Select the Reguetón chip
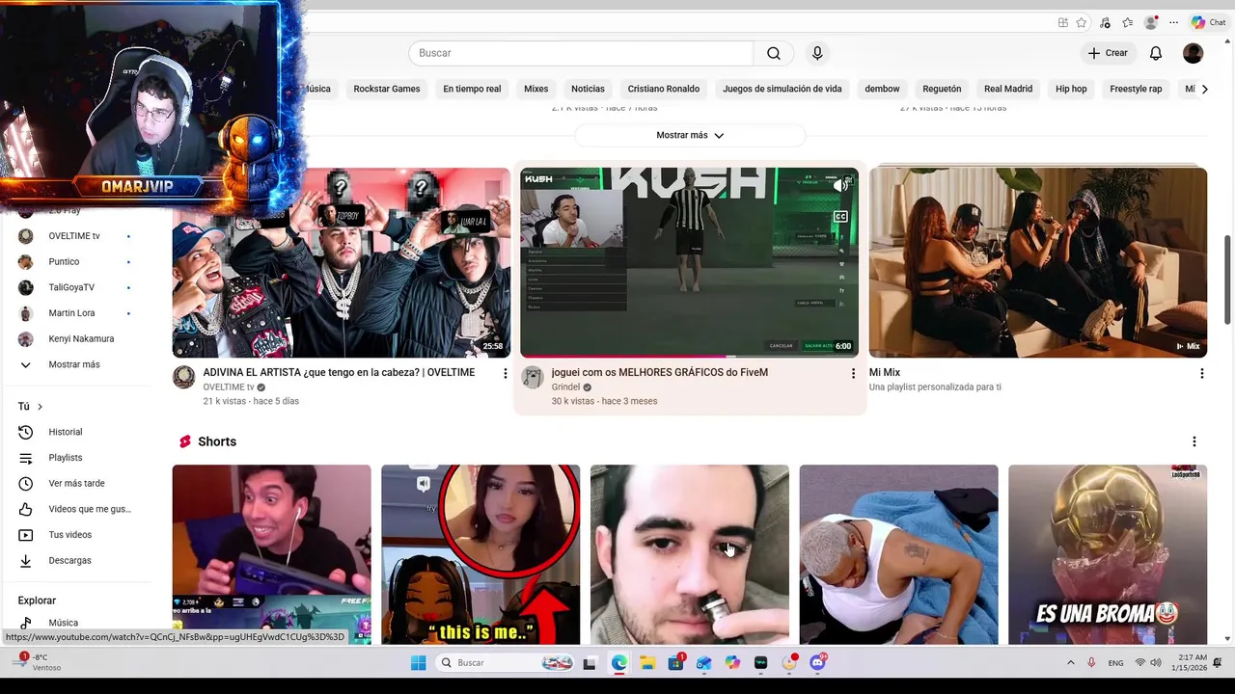The image size is (1235, 694). tap(942, 89)
